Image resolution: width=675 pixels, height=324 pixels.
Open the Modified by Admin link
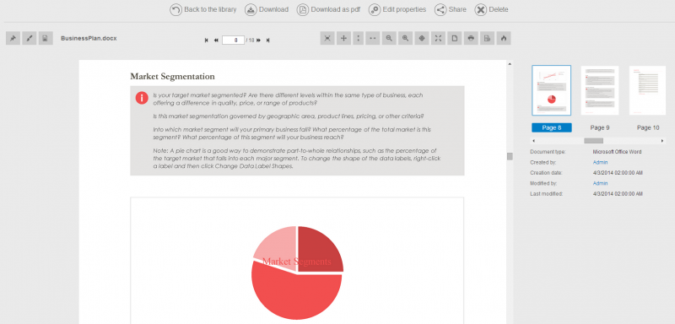[x=600, y=183]
